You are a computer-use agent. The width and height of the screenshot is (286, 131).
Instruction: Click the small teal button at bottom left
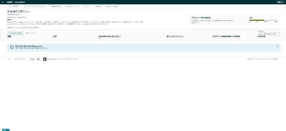(x=6, y=130)
